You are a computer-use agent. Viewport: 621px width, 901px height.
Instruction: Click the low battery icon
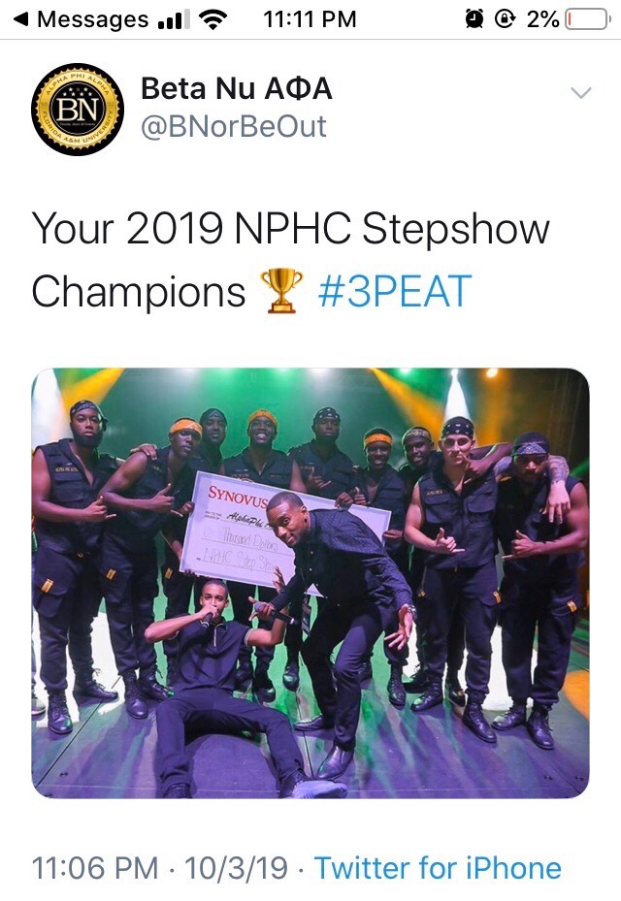[x=586, y=19]
